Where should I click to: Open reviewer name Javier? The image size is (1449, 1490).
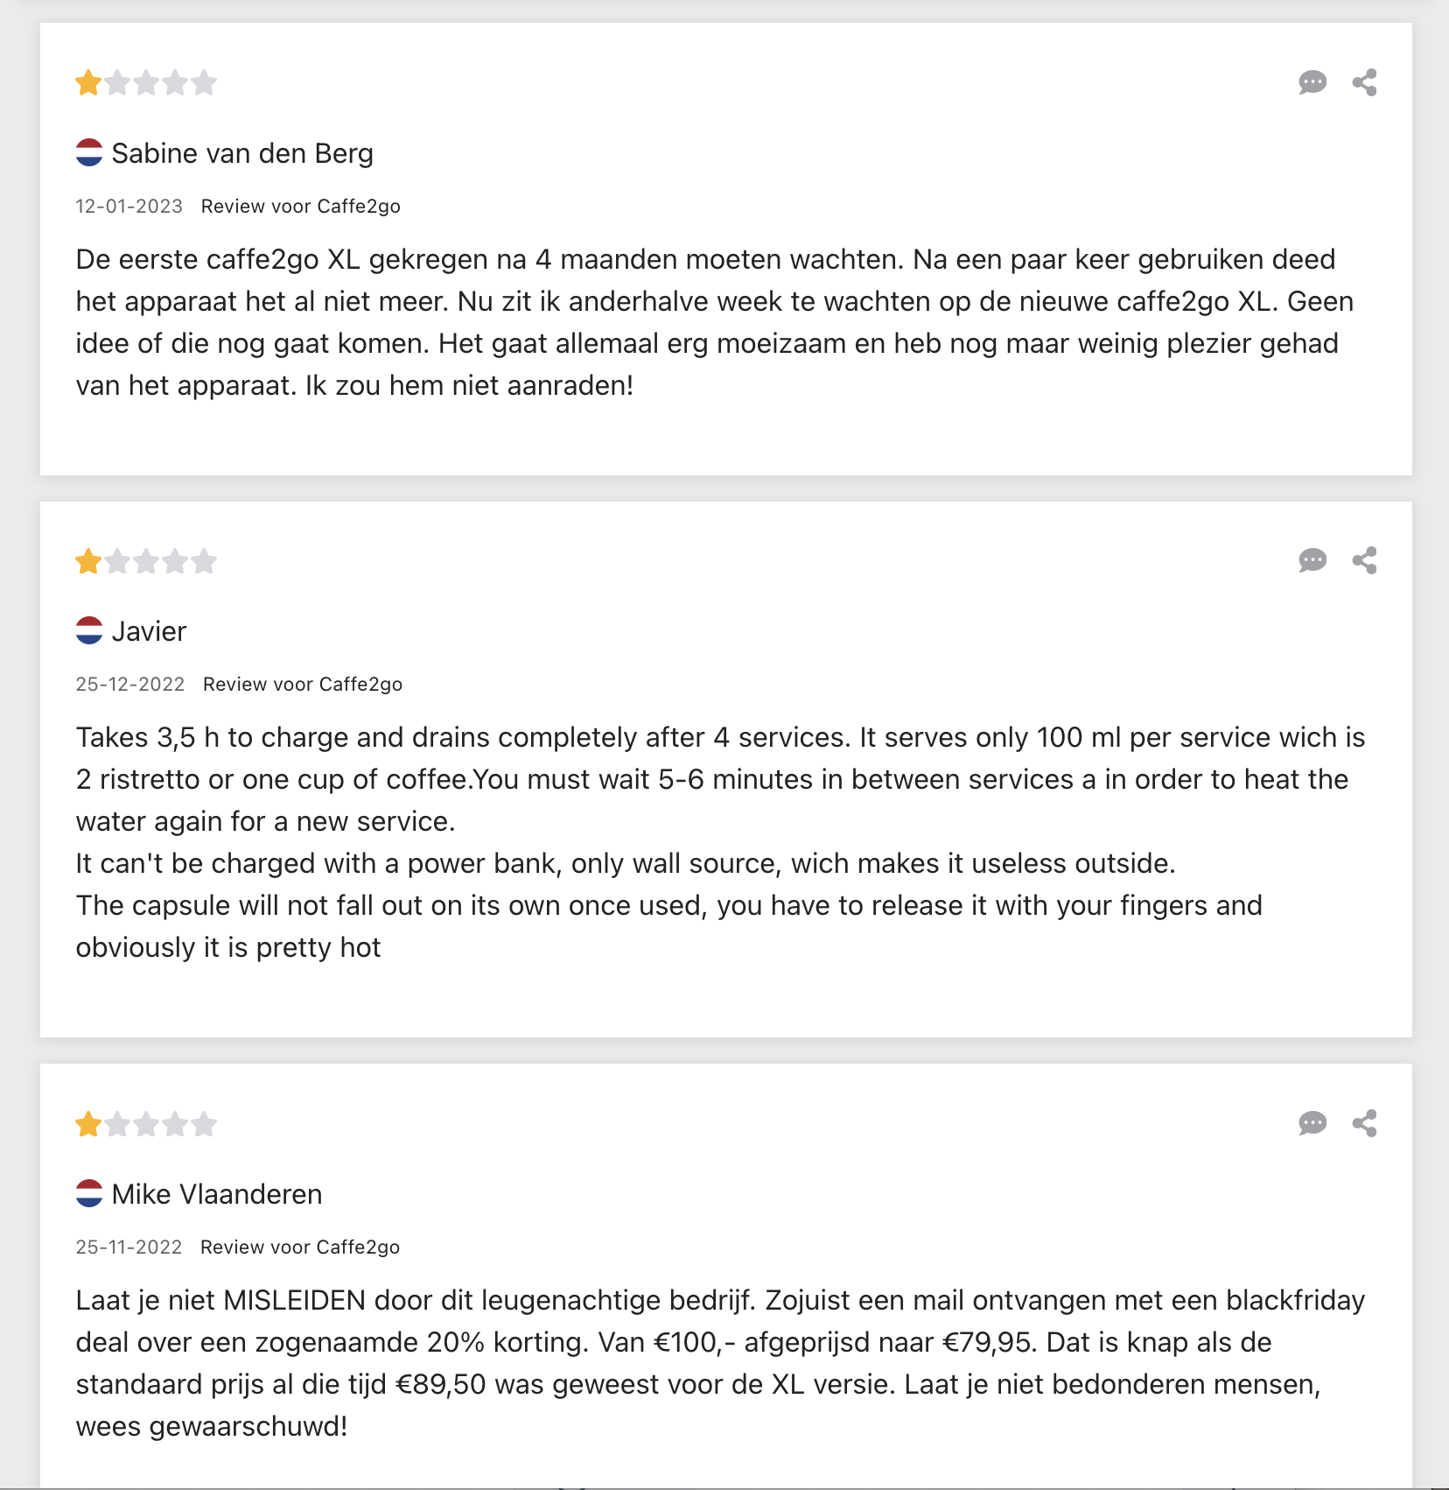tap(149, 631)
